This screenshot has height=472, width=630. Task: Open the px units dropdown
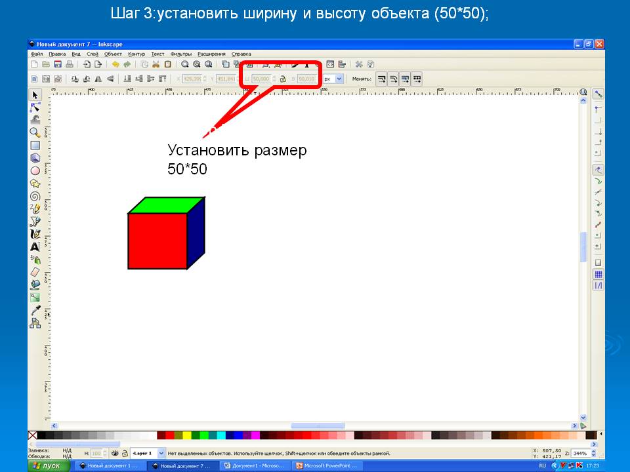[339, 79]
